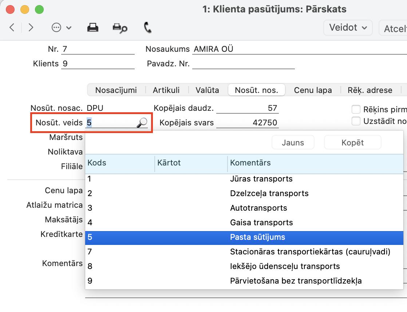Switch to the Cenu lapa tab

click(313, 90)
